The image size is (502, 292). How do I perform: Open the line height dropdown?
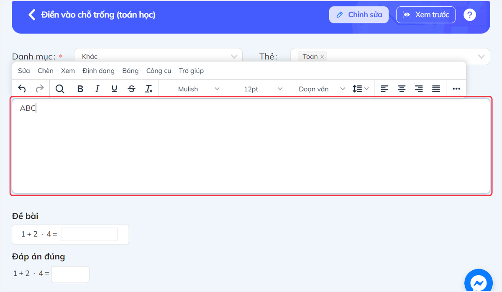(361, 89)
